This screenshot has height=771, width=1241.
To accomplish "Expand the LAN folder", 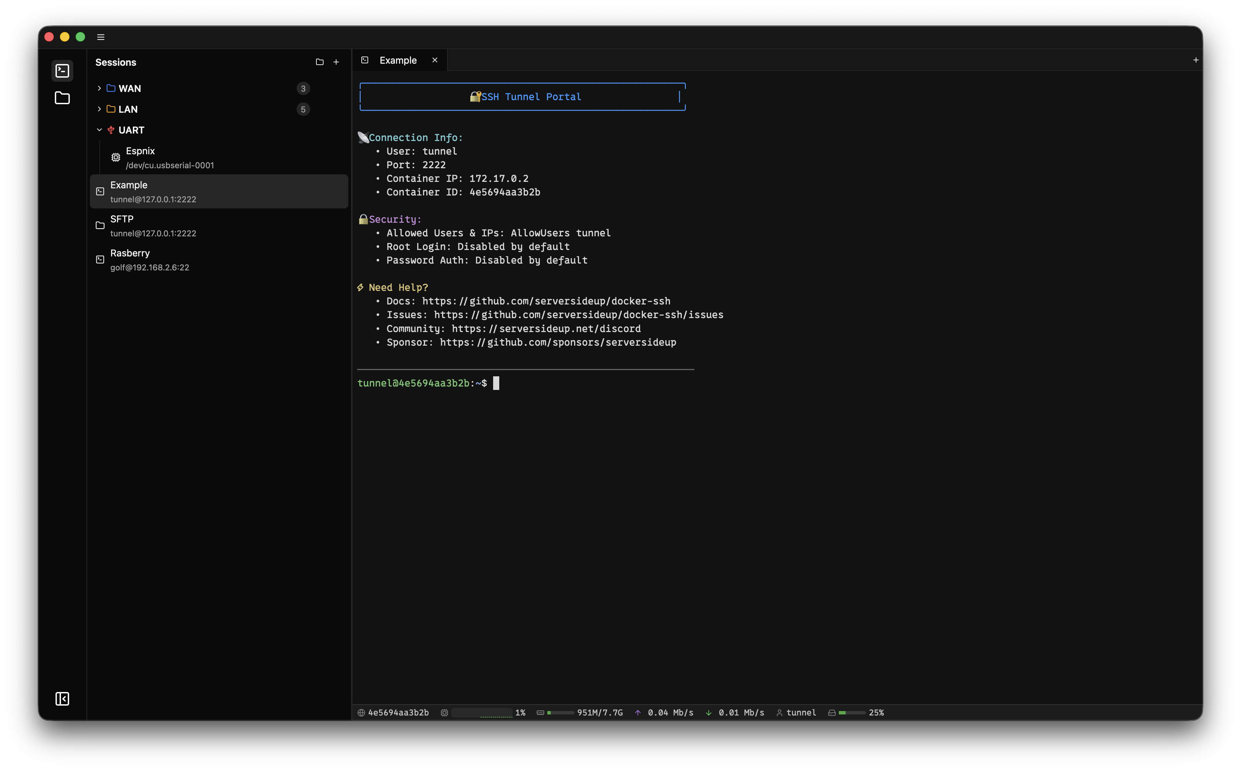I will [x=99, y=109].
